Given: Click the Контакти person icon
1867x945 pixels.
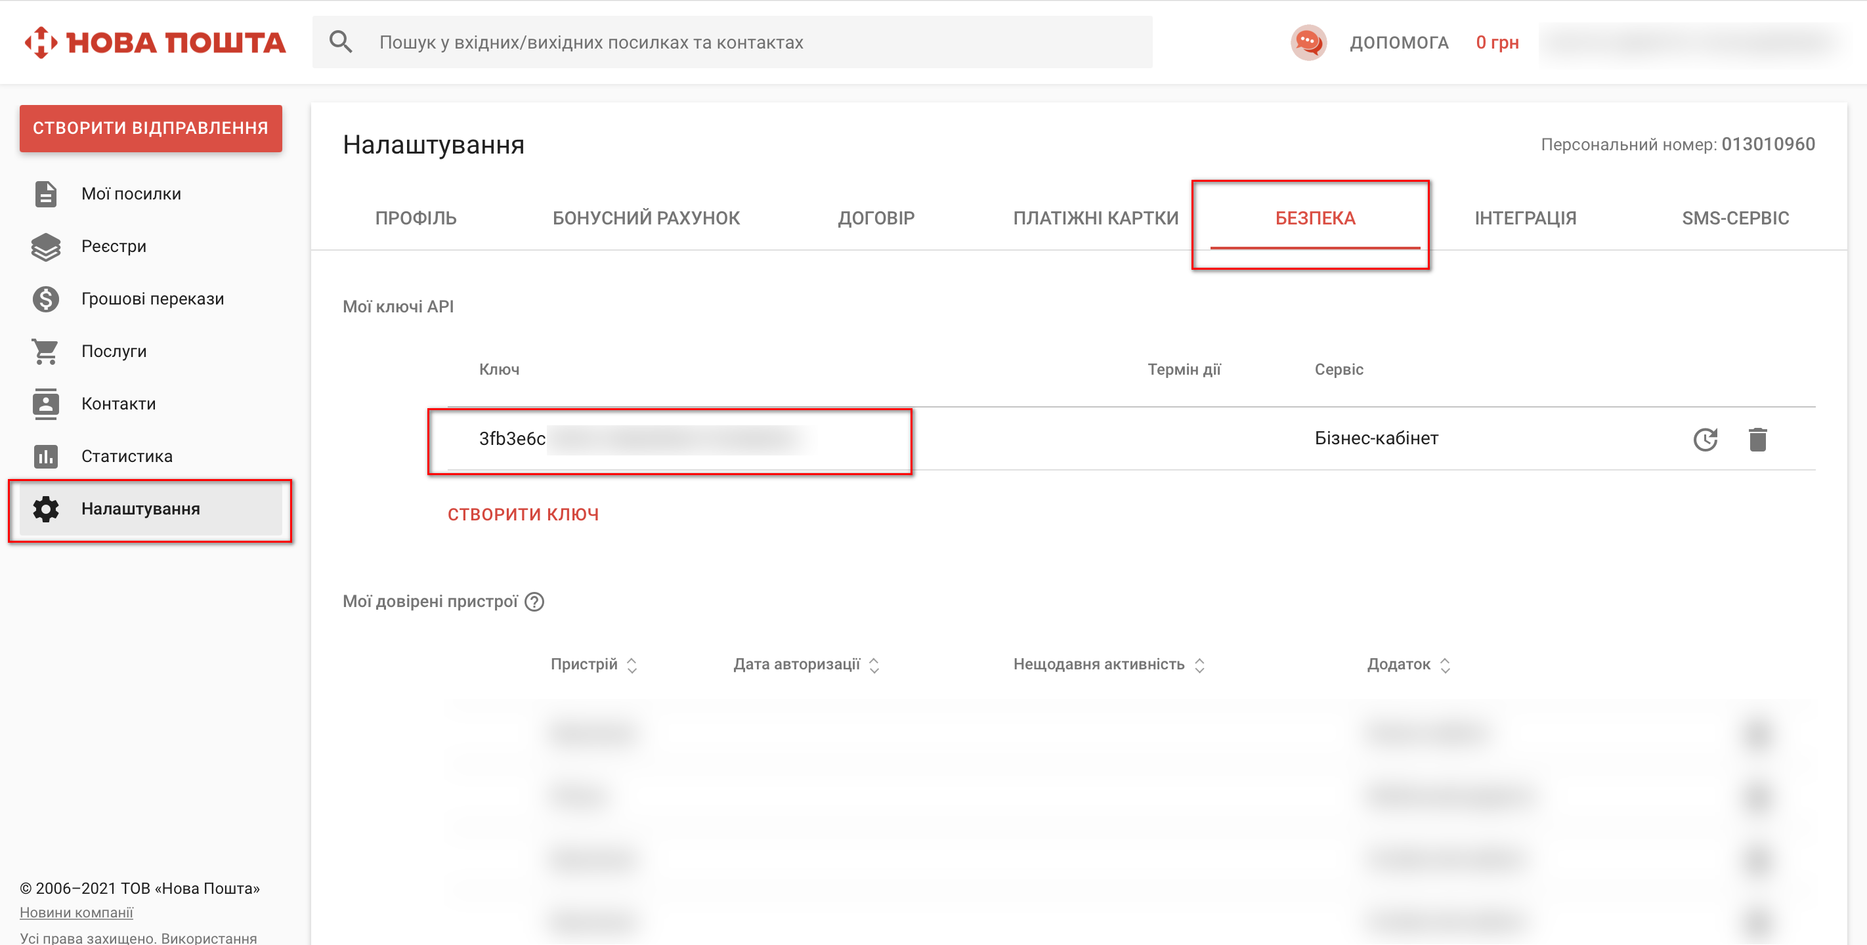Looking at the screenshot, I should [x=46, y=404].
